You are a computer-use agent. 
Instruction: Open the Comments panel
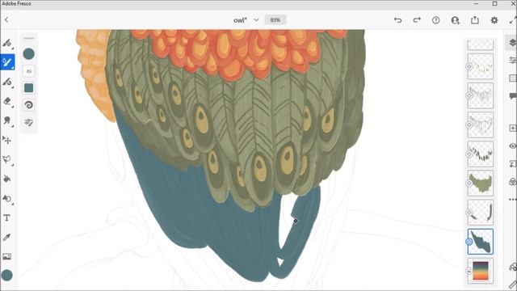click(x=512, y=96)
